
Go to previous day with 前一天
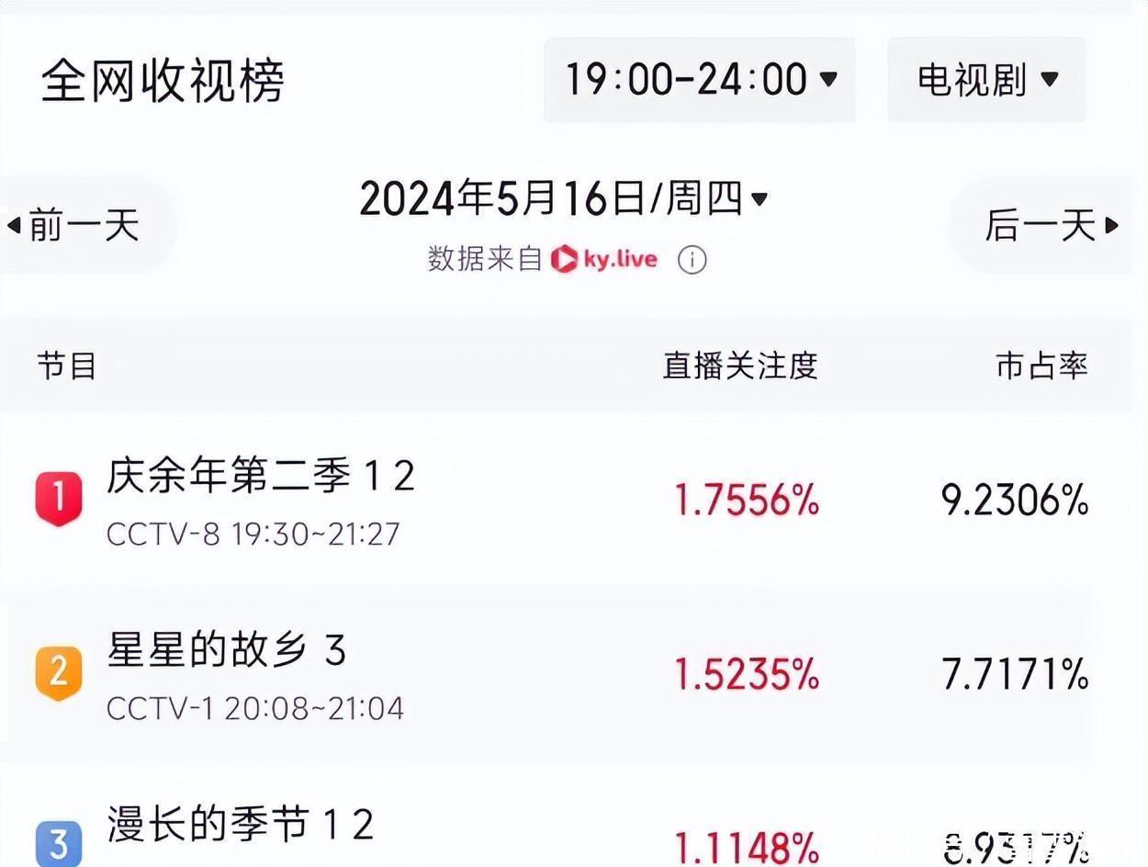[84, 225]
